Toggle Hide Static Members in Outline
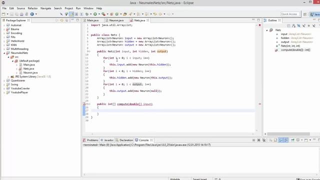Image resolution: width=320 pixels, height=180 pixels. click(304, 25)
